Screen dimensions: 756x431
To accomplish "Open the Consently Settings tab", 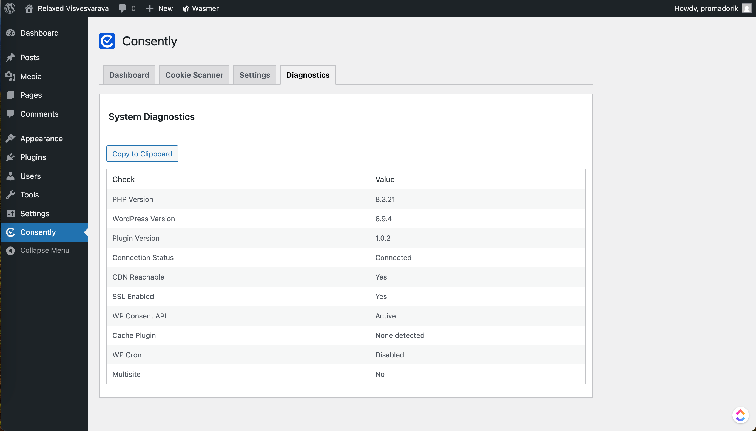I will pos(254,75).
